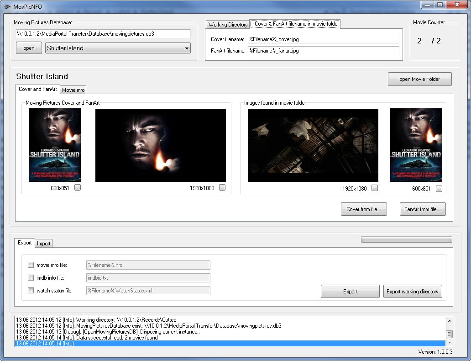
Task: Select Moving Pictures fanart image with match flame
Action: [160, 145]
